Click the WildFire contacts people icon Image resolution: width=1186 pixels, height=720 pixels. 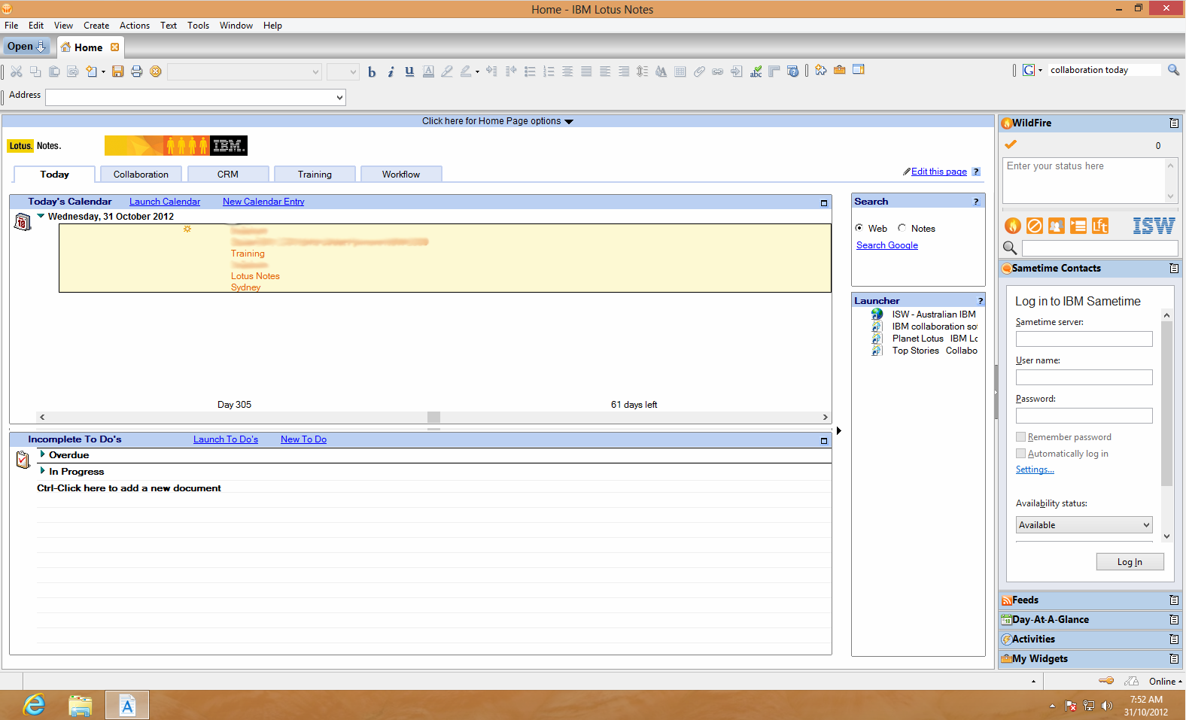pyautogui.click(x=1057, y=226)
